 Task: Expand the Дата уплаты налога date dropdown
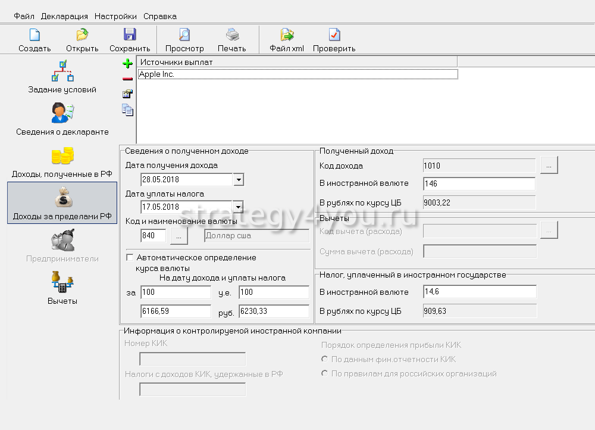pyautogui.click(x=238, y=207)
